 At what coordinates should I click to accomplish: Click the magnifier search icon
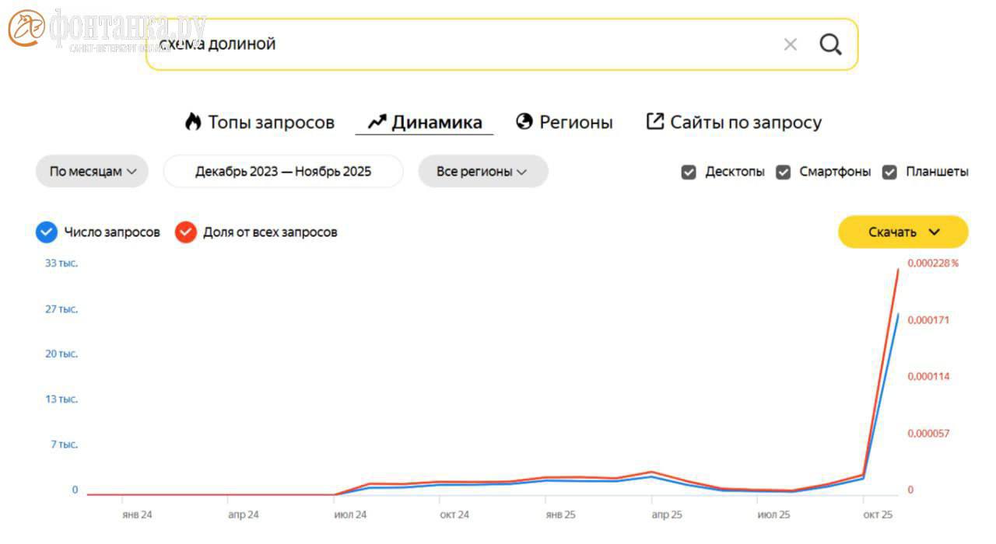click(x=830, y=44)
